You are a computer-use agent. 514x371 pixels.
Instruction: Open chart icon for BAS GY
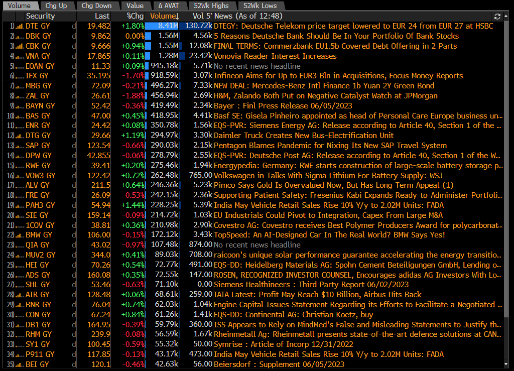20,116
